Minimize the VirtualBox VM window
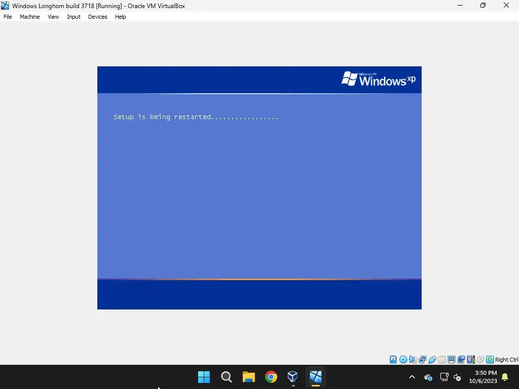The height and width of the screenshot is (389, 519). [x=460, y=5]
